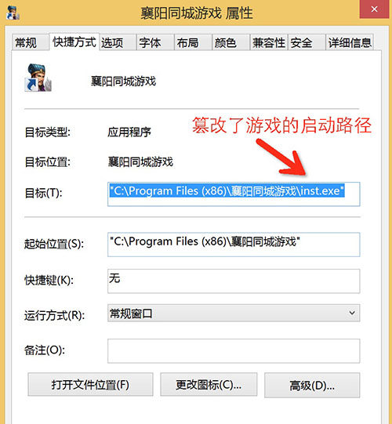Open the 布局 tab

pos(193,43)
